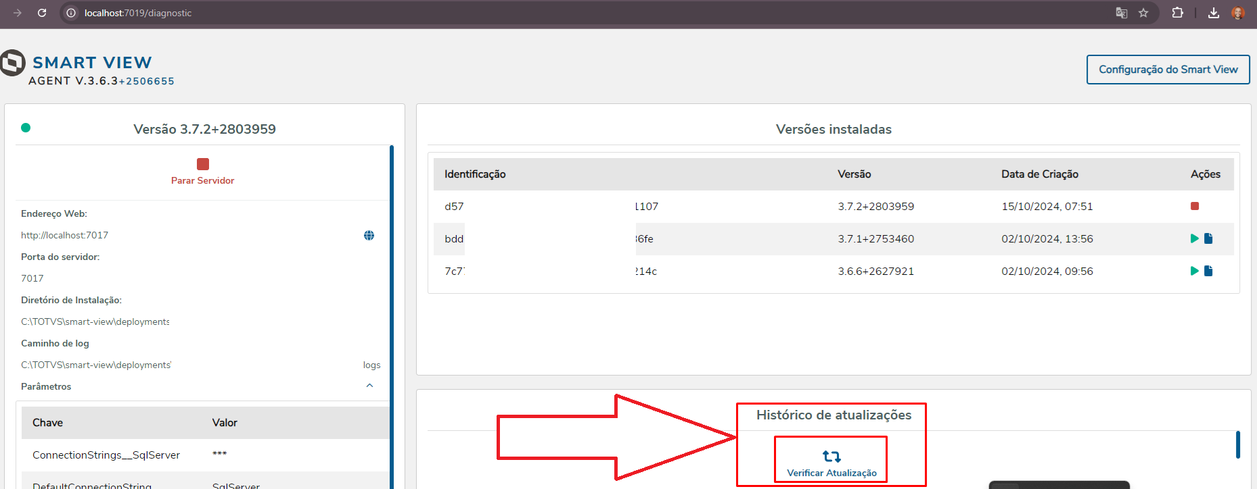Open log file icon for 3.7.1+2753460
The width and height of the screenshot is (1257, 489).
coord(1208,238)
